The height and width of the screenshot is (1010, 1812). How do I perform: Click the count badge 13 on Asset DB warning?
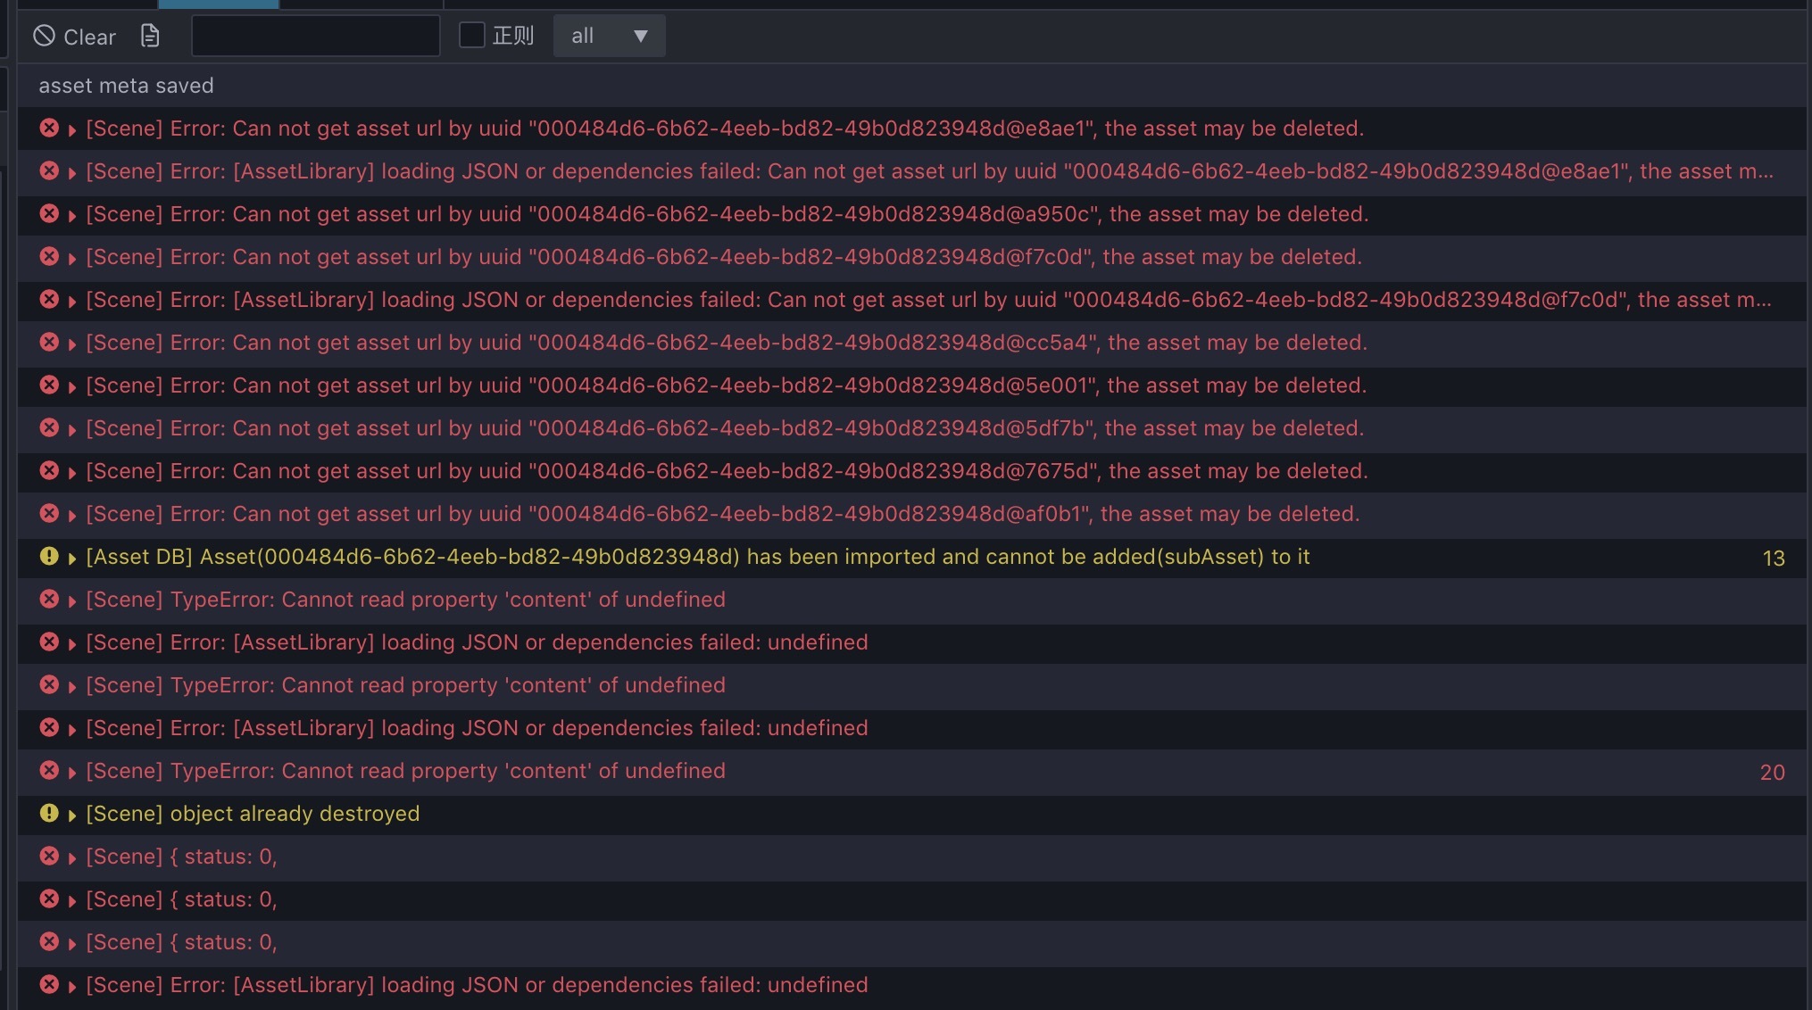(1773, 559)
